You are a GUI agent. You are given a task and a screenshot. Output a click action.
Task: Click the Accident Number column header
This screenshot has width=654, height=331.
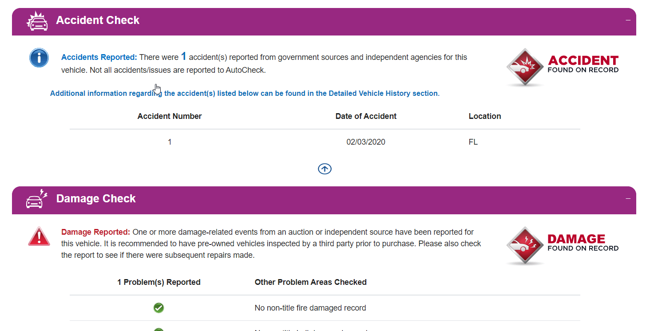170,116
